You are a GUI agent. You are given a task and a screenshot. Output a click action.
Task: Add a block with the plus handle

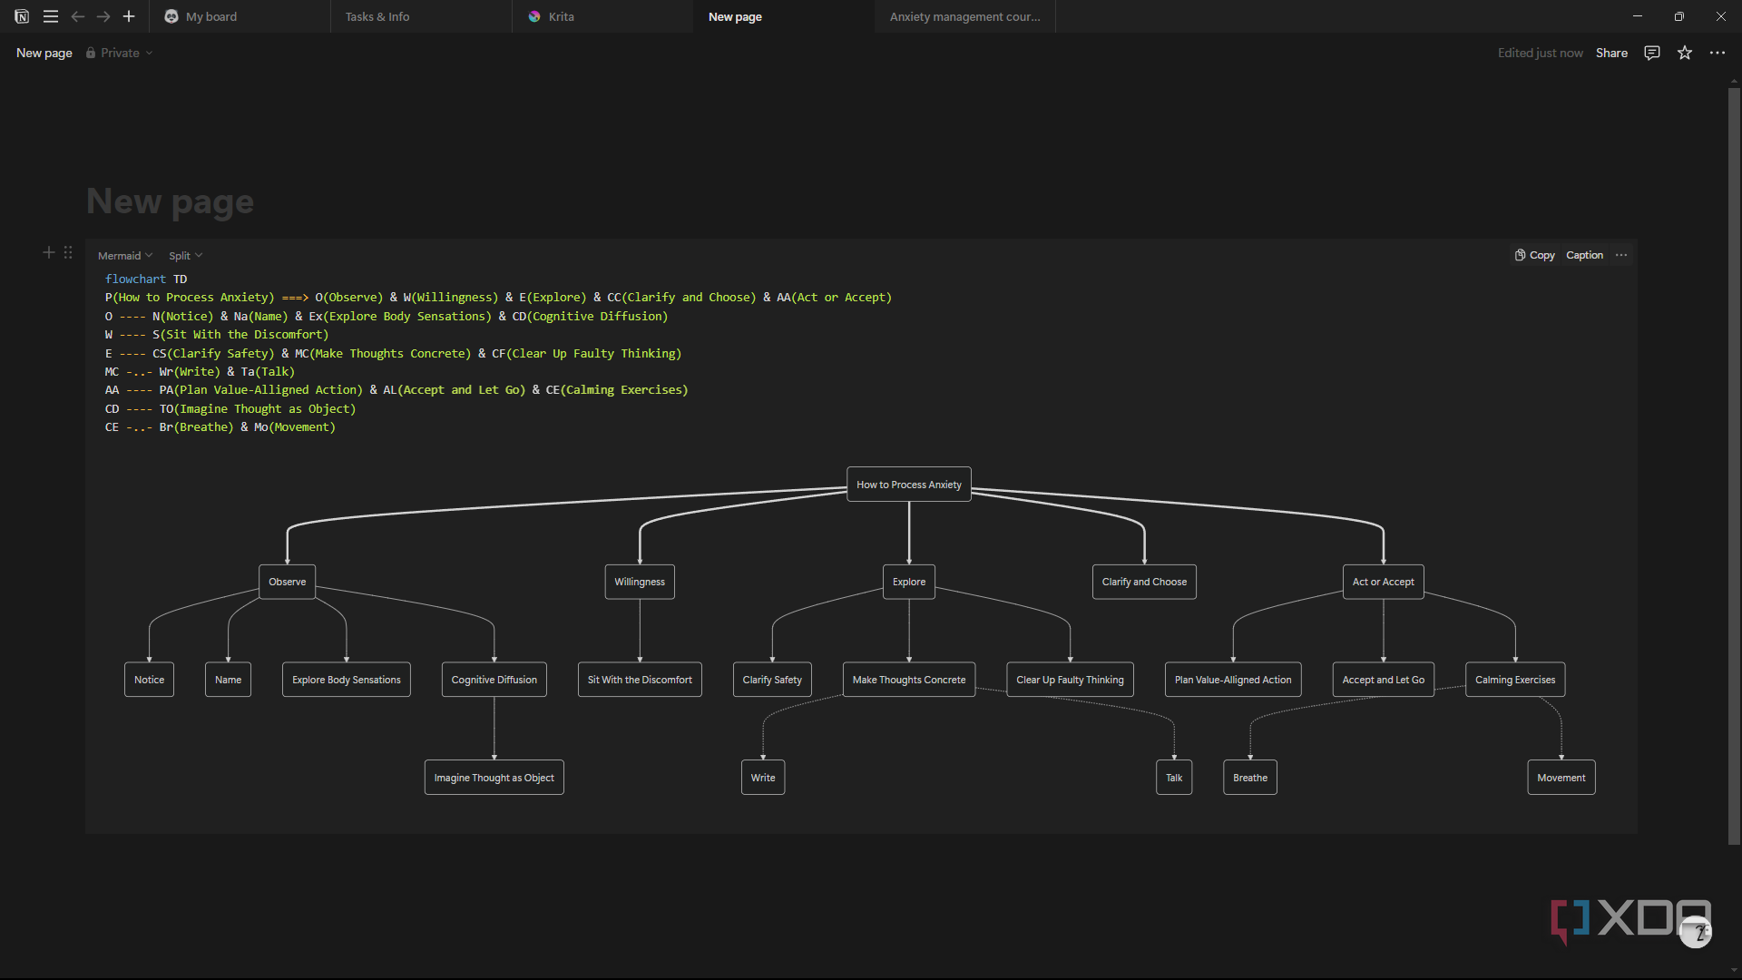click(49, 252)
